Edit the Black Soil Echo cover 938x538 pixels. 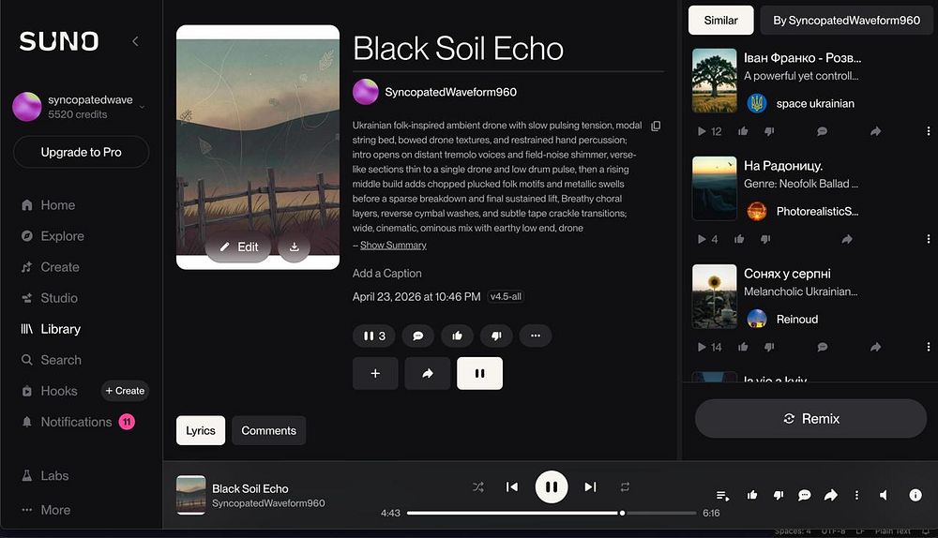point(238,247)
